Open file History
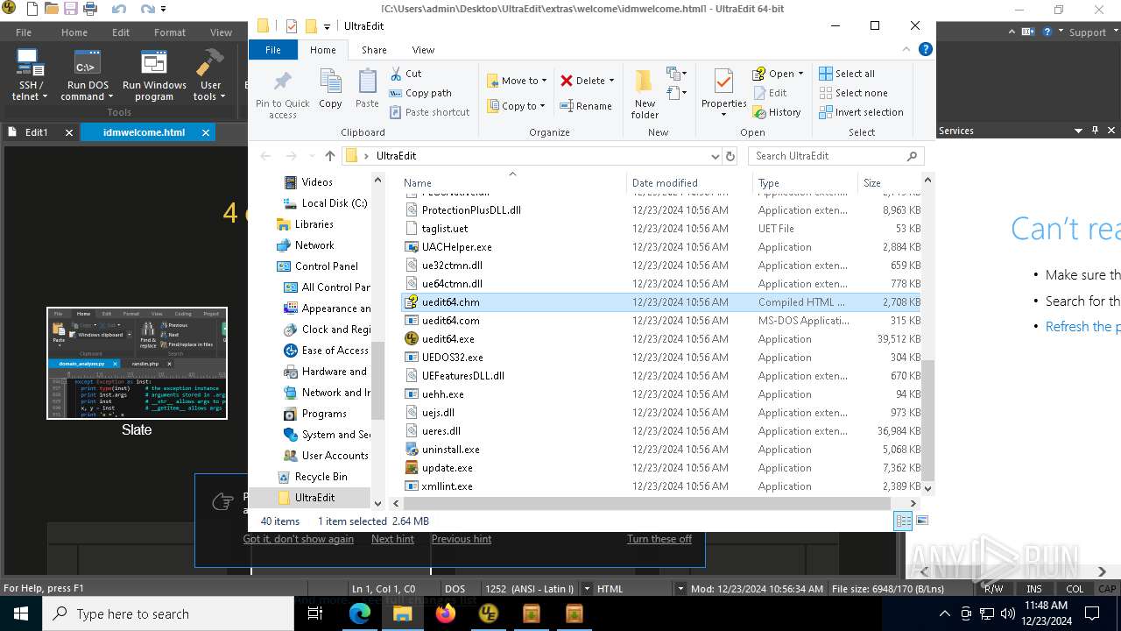Screen dimensions: 1121x631 coord(776,112)
